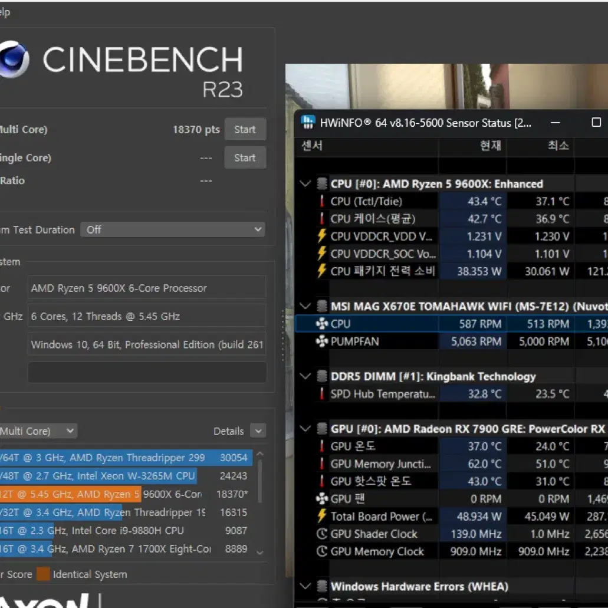
Task: Click lightning icon of CPU VDDCR_SOC row
Action: coord(321,254)
